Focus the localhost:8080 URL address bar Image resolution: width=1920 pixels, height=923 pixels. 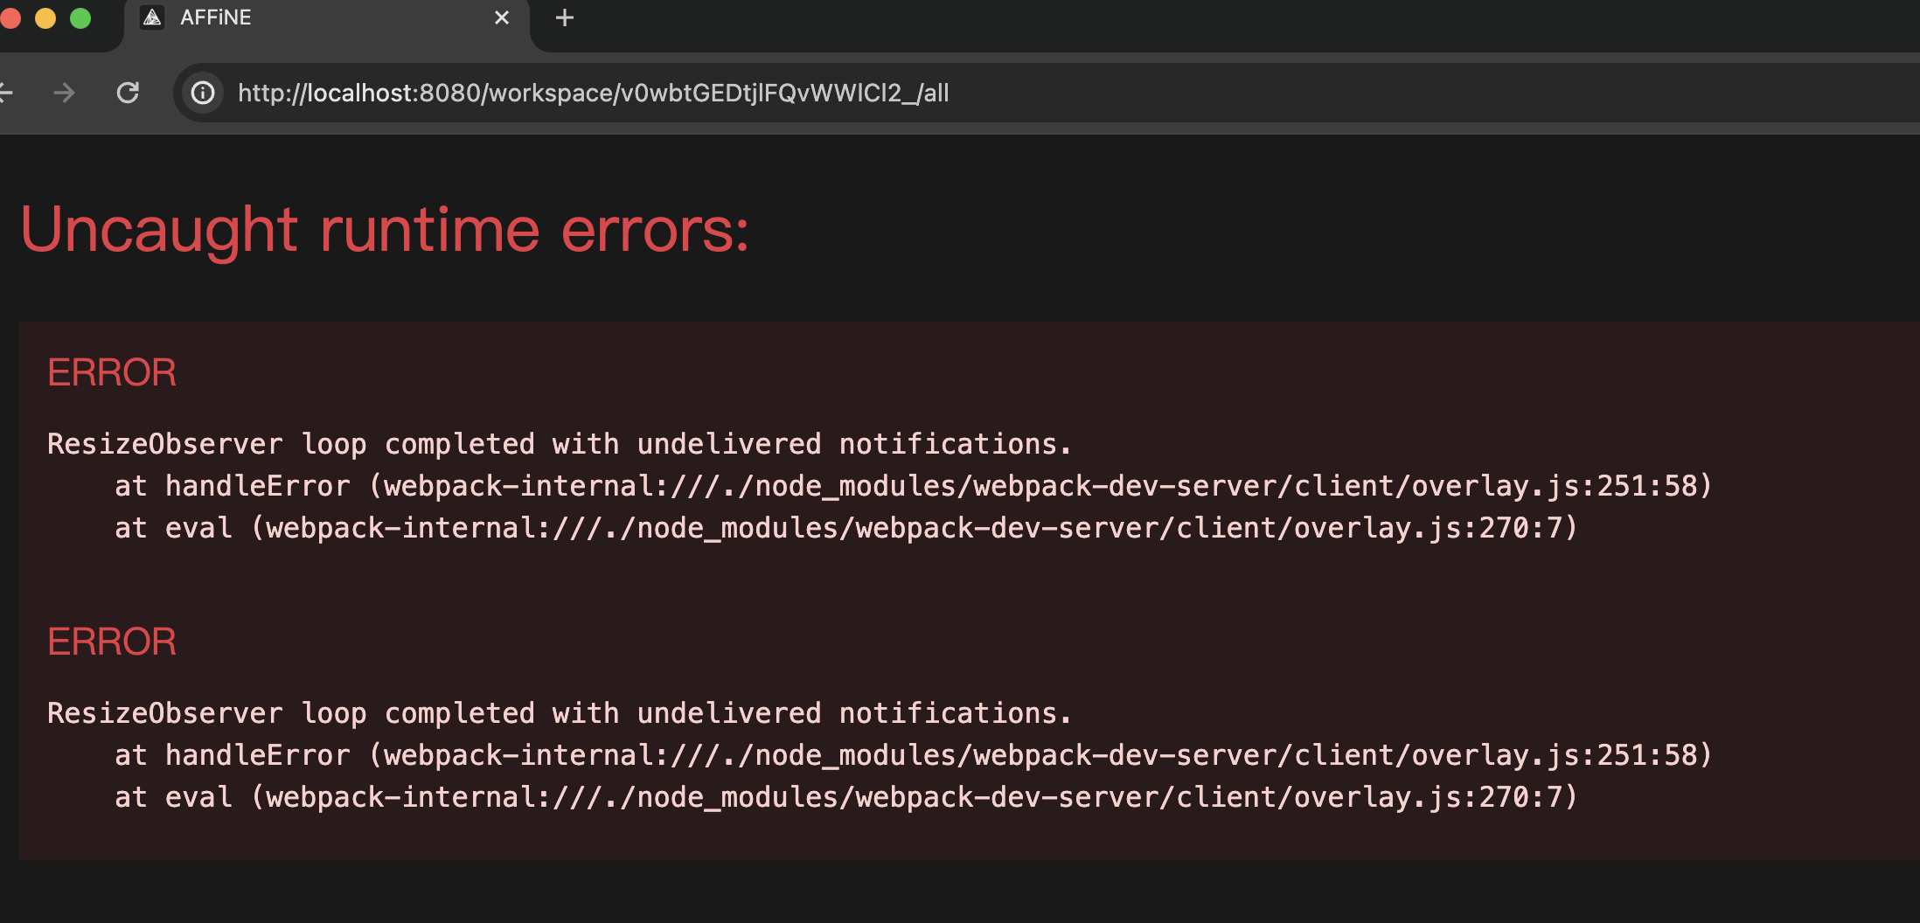point(593,93)
